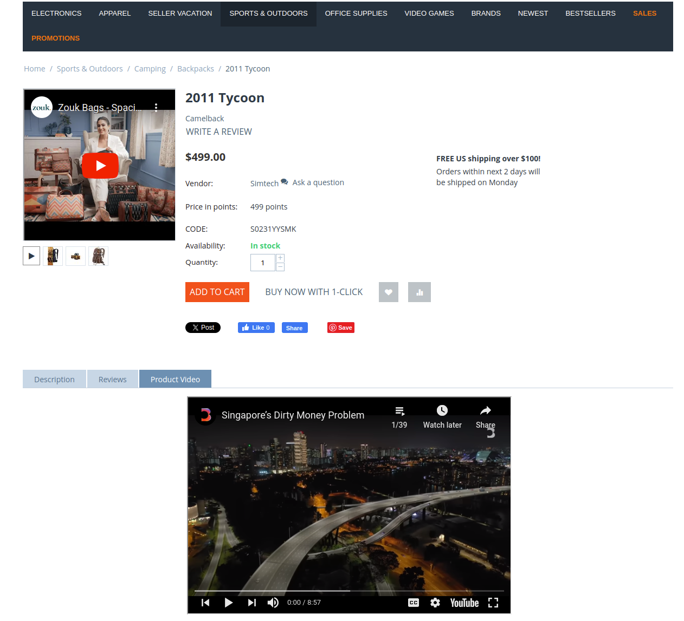Open the Brands menu item
684x621 pixels.
(486, 14)
